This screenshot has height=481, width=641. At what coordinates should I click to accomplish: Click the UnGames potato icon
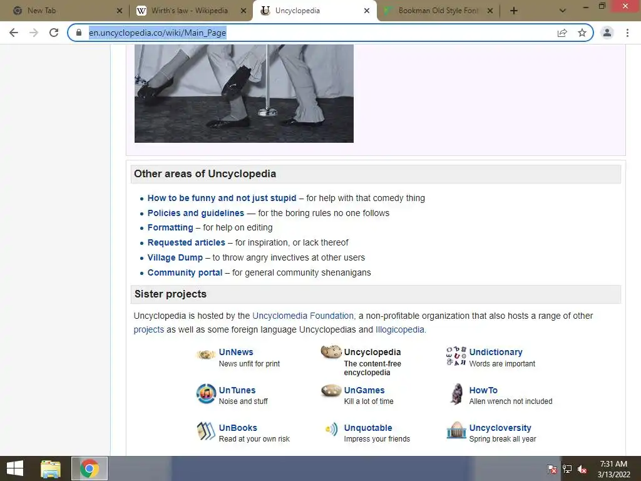pyautogui.click(x=331, y=391)
